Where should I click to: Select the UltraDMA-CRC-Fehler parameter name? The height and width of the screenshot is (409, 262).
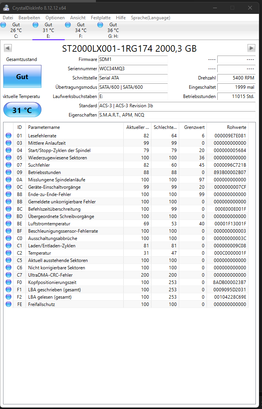coord(50,275)
